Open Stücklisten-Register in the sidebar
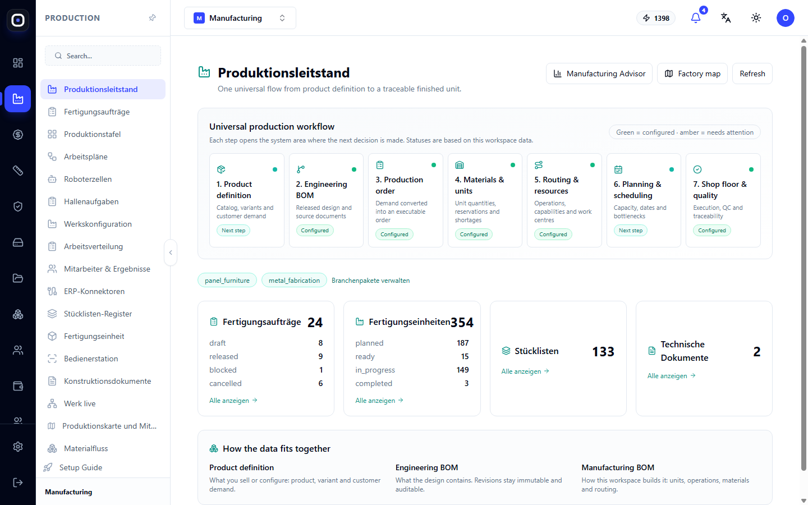This screenshot has height=505, width=808. click(103, 314)
